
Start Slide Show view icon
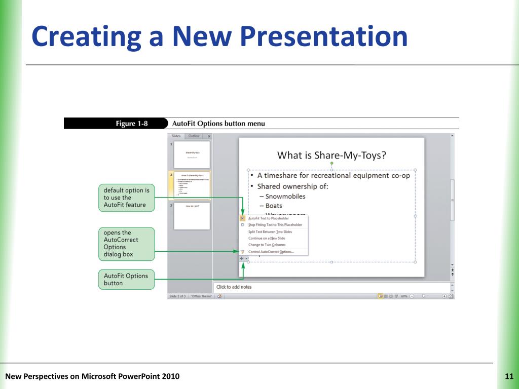(396, 296)
